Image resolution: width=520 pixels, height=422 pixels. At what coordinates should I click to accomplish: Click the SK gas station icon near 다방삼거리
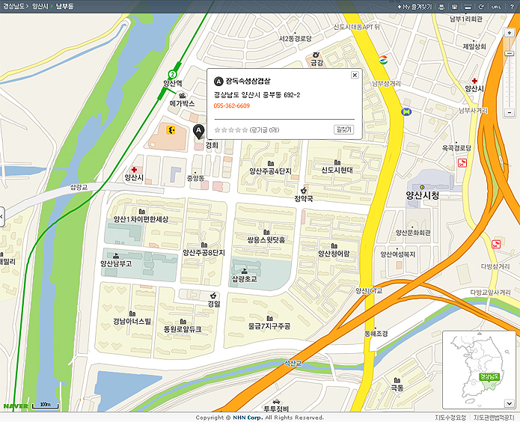click(x=496, y=244)
